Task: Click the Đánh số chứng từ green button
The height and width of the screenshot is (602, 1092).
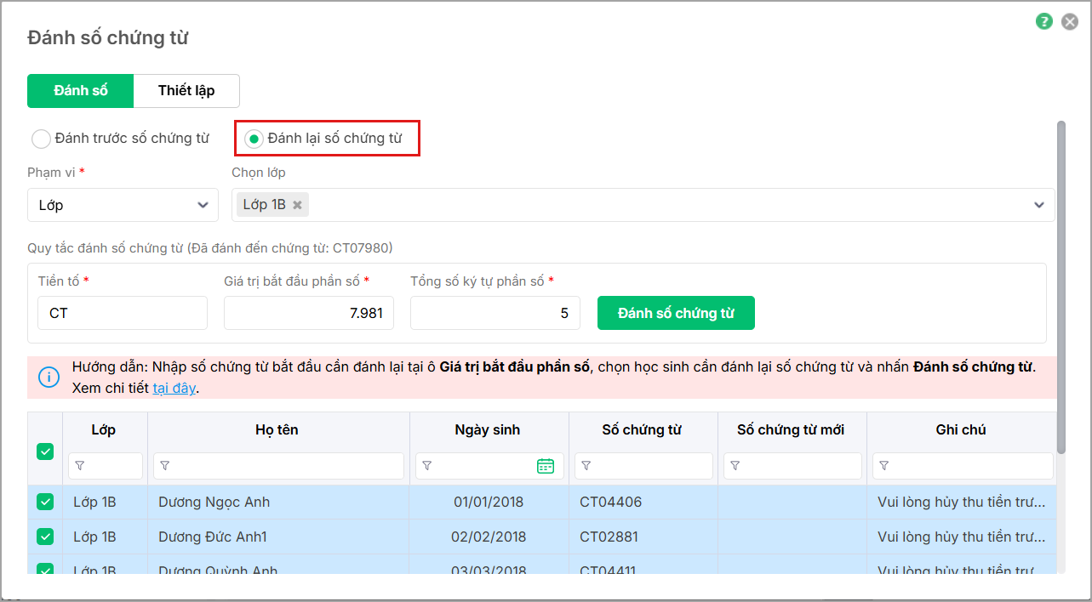Action: (676, 313)
